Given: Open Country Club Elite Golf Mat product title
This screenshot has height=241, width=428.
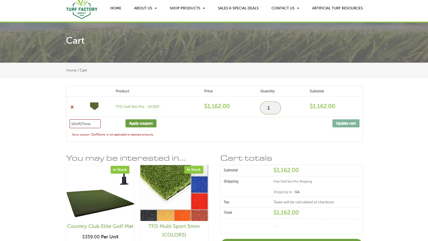Looking at the screenshot, I should coord(100,226).
